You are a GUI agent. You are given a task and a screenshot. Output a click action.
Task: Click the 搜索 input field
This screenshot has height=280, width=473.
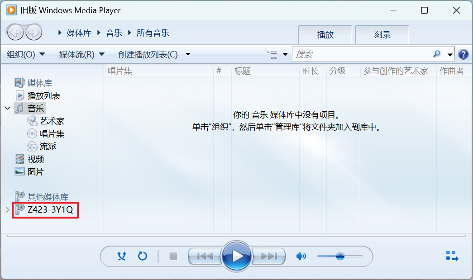(x=362, y=54)
